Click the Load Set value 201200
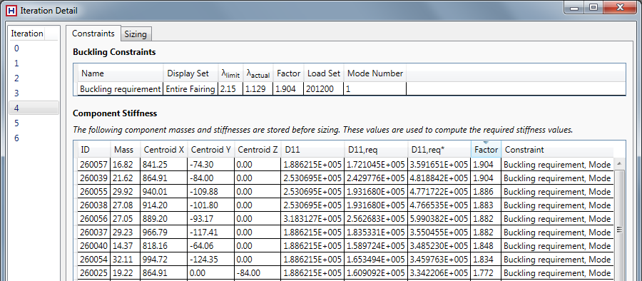This screenshot has width=642, height=281. 323,89
